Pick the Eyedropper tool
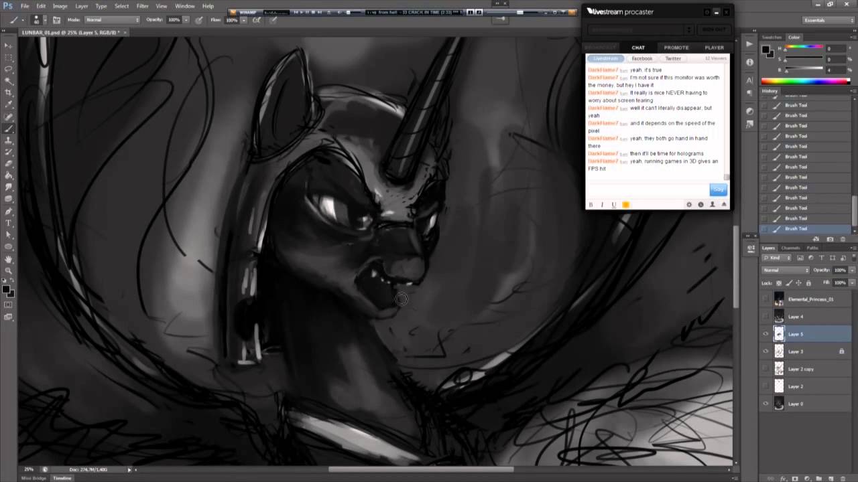This screenshot has height=482, width=858. (x=8, y=104)
